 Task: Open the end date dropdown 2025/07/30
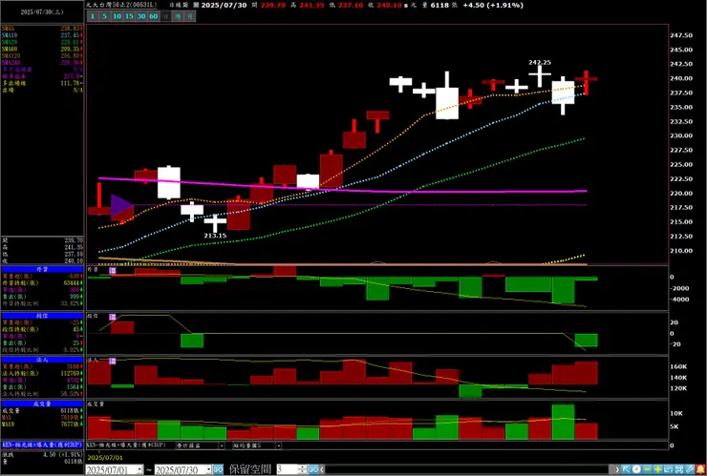click(x=208, y=469)
